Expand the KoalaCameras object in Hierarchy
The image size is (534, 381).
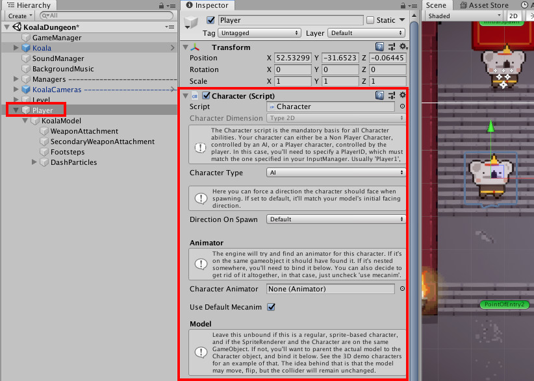(16, 90)
